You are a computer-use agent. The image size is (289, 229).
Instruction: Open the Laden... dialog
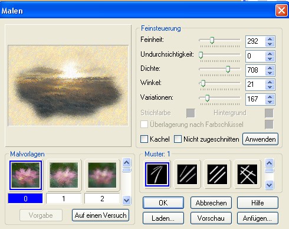tap(163, 218)
